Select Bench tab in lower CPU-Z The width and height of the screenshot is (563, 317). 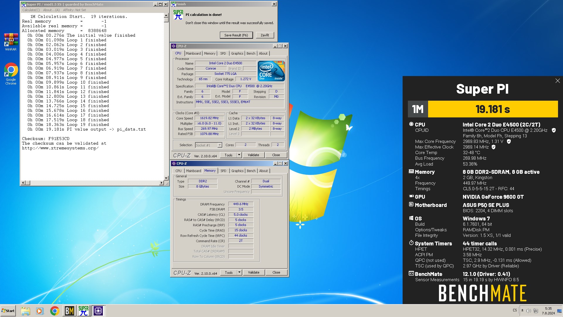[251, 171]
